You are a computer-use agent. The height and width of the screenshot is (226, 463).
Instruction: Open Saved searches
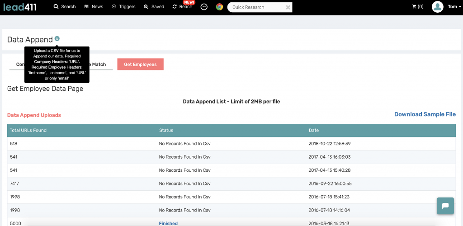click(x=154, y=6)
